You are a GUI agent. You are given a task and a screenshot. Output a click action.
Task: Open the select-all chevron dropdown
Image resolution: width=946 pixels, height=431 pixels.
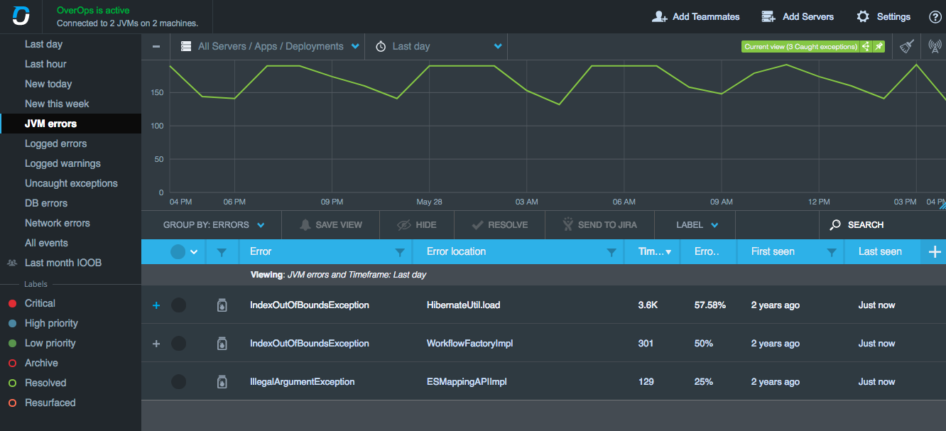194,252
